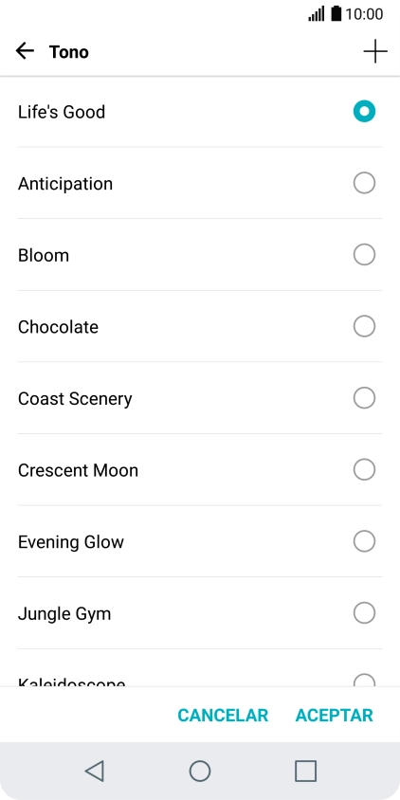Screen dimensions: 400x800
Task: Open recent apps with square icon
Action: point(305,771)
